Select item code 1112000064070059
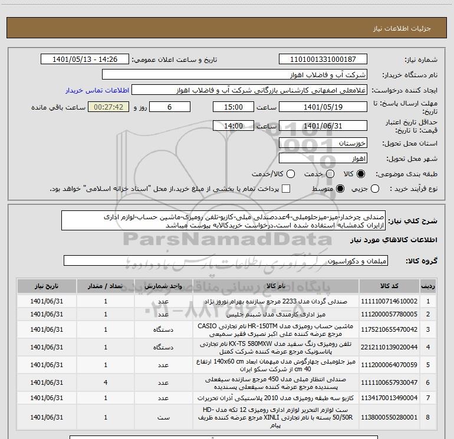Image resolution: width=454 pixels, height=439 pixels. [x=389, y=365]
